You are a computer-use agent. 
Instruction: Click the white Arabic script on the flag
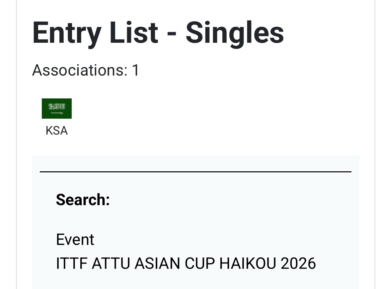click(x=57, y=106)
